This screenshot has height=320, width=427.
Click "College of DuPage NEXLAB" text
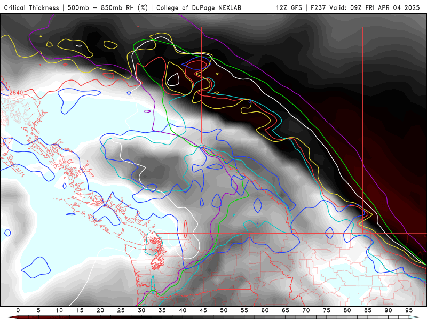coord(199,7)
